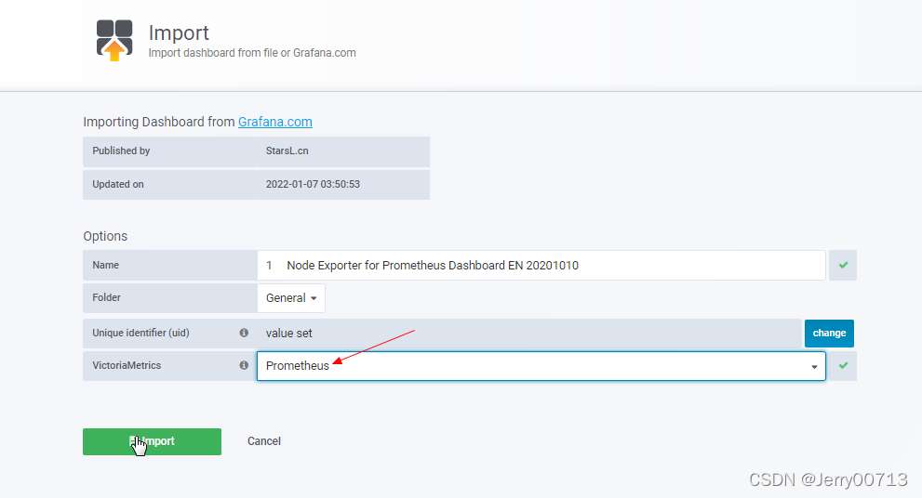The height and width of the screenshot is (498, 922).
Task: Click the 'Published by' label
Action: [x=121, y=151]
